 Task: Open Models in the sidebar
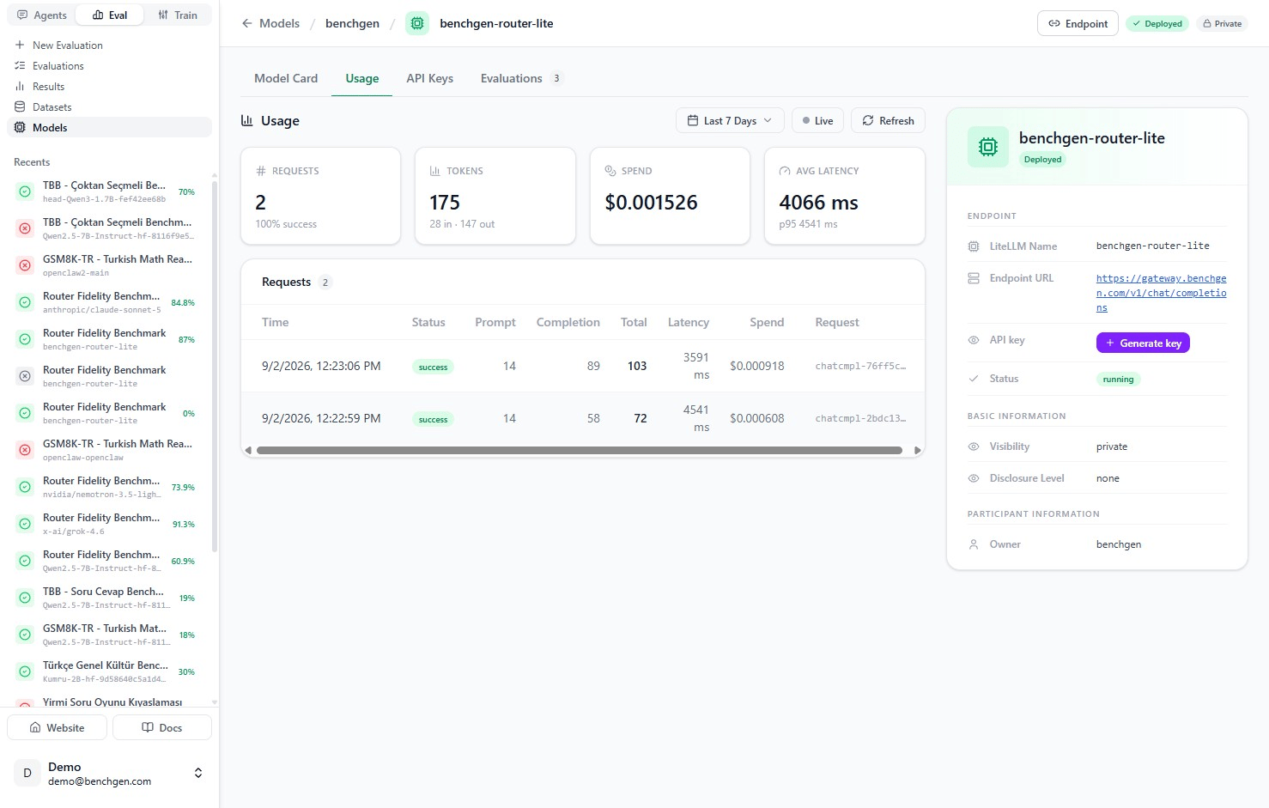point(109,127)
